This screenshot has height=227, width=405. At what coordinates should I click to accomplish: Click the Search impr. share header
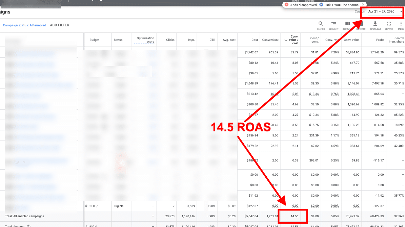(399, 40)
